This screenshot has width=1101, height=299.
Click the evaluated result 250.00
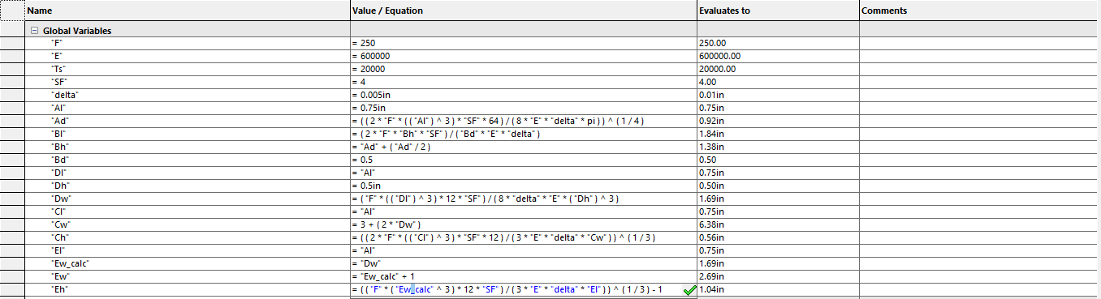tap(778, 43)
